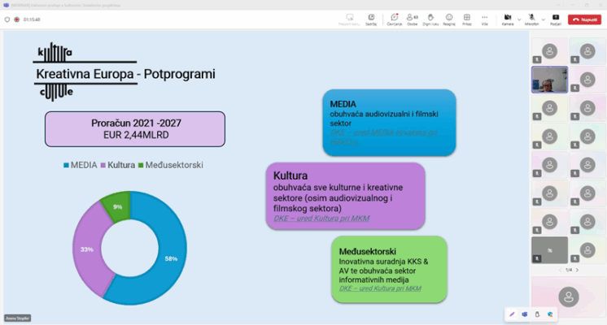Screen dimensions: 607x325
Task: Open the Više more options menu
Action: 485,18
